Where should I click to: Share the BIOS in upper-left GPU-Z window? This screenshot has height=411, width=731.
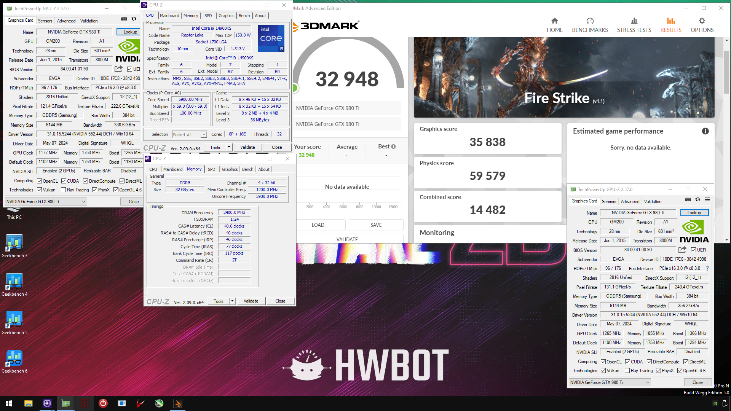pos(119,69)
